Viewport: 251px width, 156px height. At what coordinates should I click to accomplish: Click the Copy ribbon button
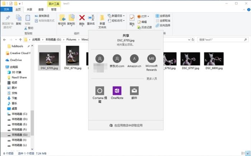[x=19, y=19]
